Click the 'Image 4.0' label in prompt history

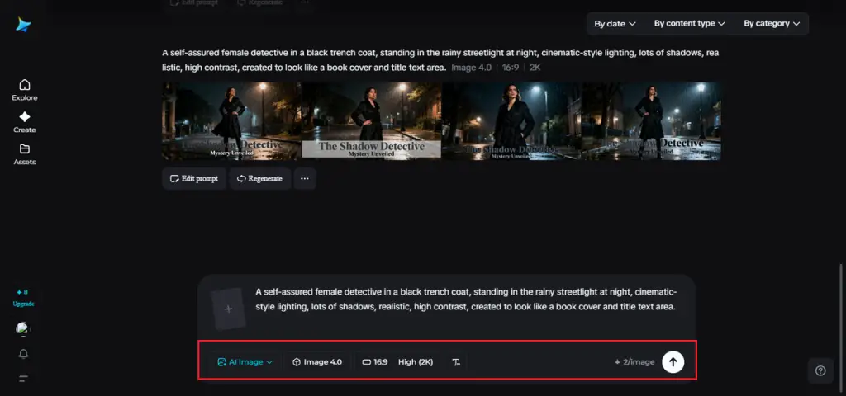[471, 68]
